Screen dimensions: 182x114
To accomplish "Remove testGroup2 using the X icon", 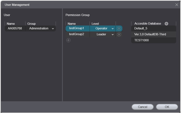I will coord(119,34).
